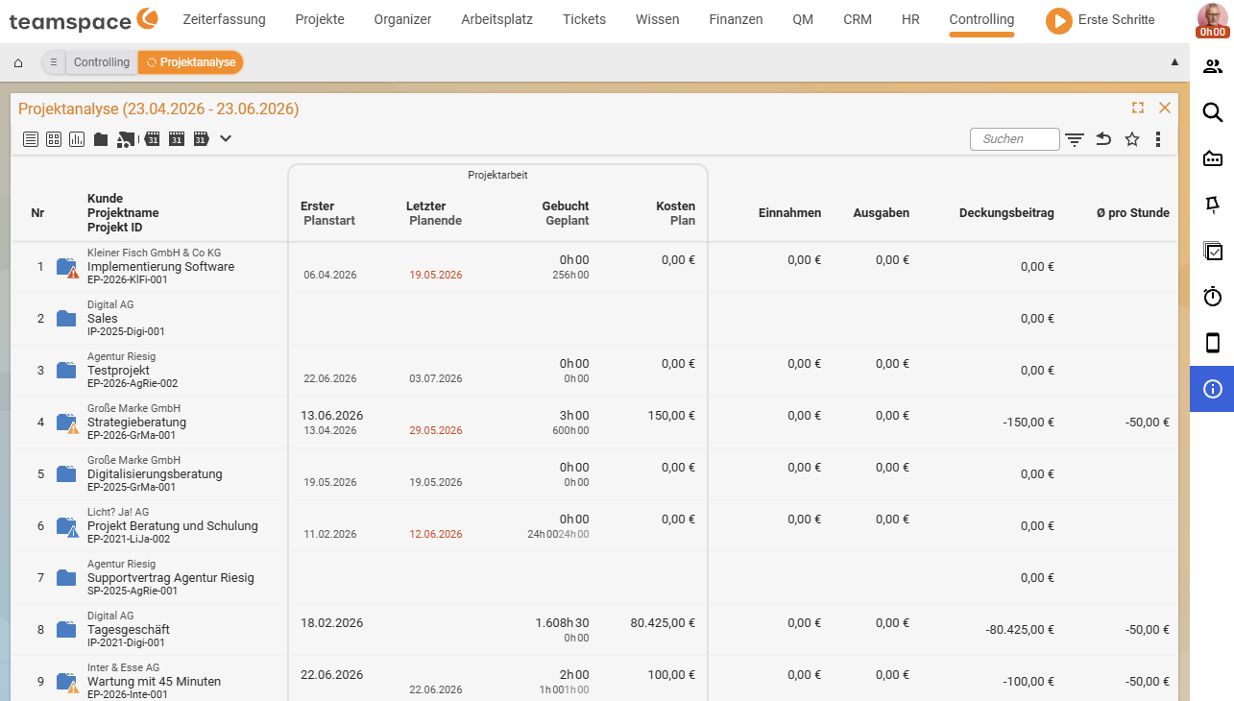Click into the Suchen search field
This screenshot has width=1234, height=701.
click(x=1015, y=139)
